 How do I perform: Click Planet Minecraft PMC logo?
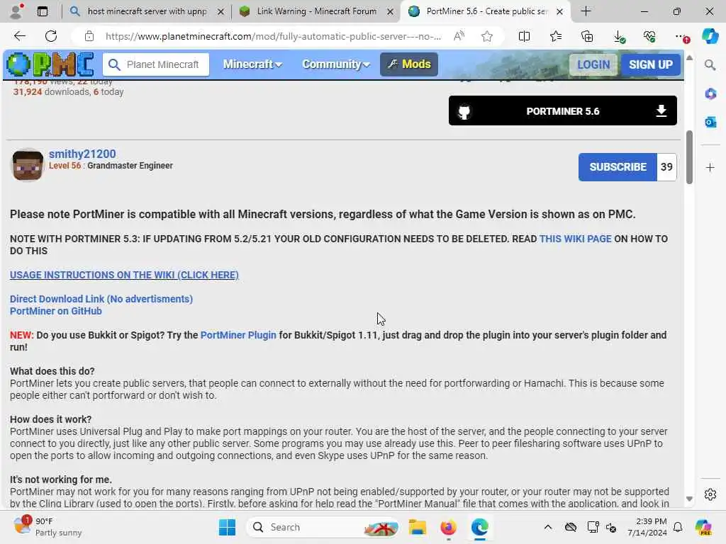point(50,64)
